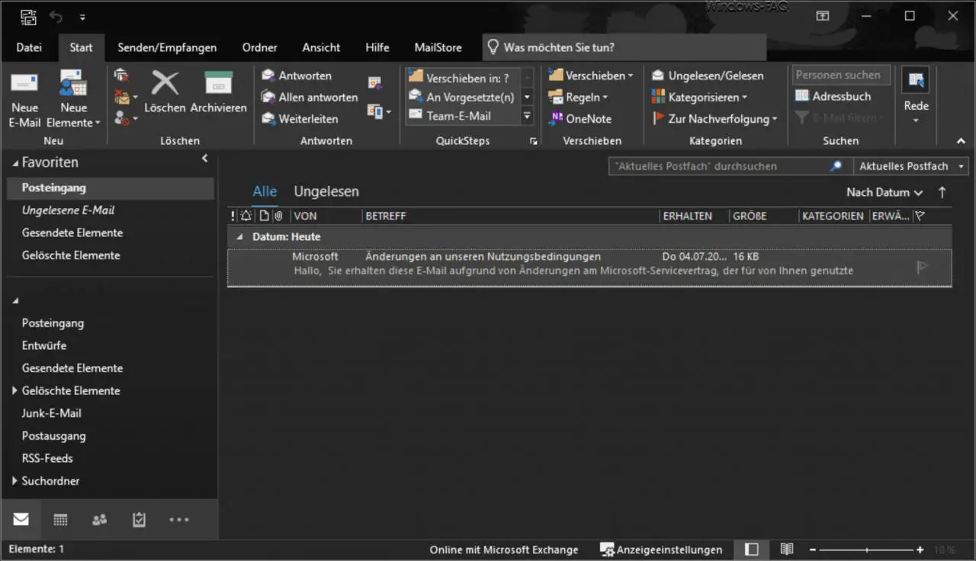
Task: Expand the Gelöschte Elemente mailbox folder
Action: pos(14,390)
